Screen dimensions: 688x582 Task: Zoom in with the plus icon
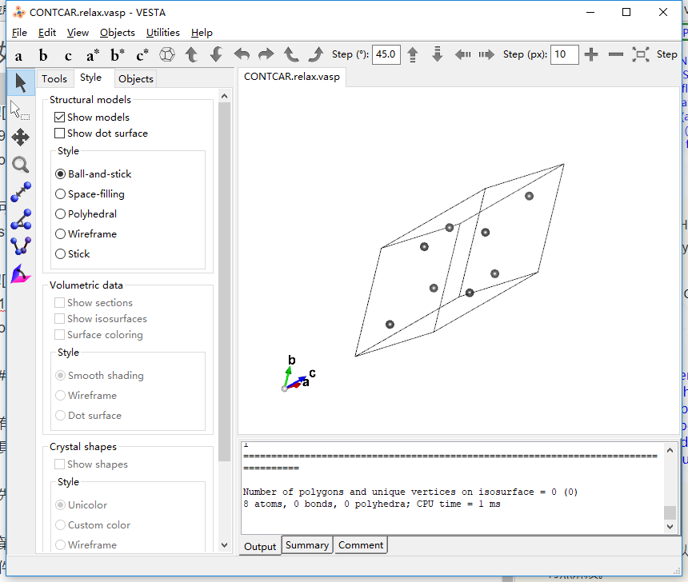point(591,54)
